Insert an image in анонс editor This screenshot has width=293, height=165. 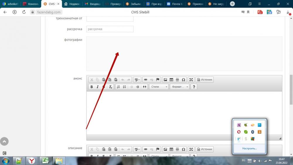pos(165,80)
